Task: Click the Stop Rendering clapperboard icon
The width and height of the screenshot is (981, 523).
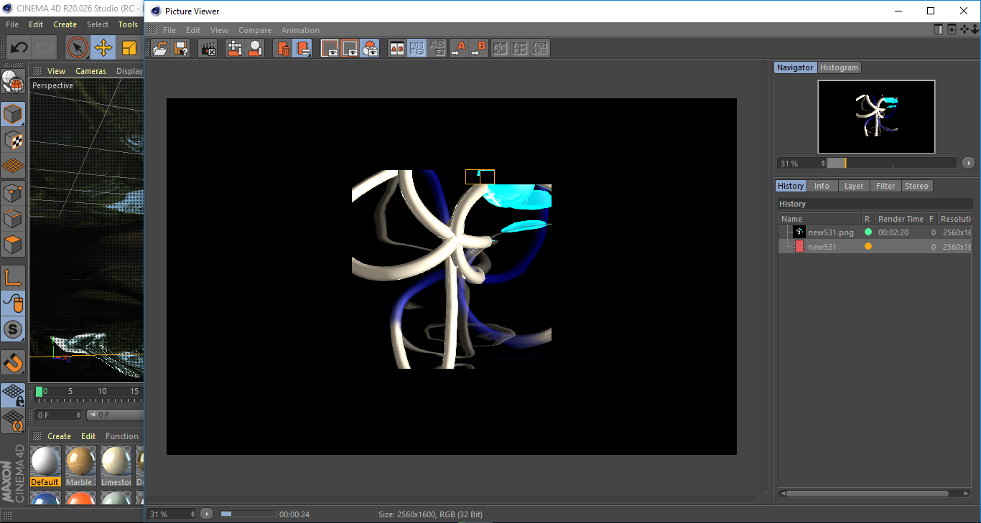Action: click(x=208, y=49)
